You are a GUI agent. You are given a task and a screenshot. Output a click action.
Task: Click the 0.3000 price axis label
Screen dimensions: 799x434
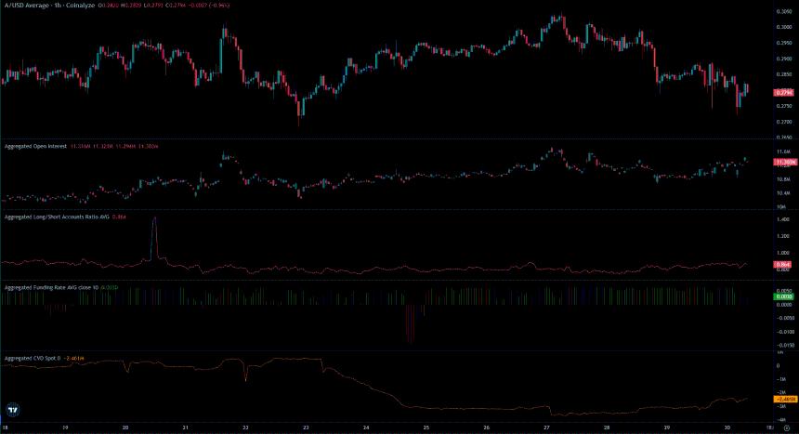pos(784,27)
